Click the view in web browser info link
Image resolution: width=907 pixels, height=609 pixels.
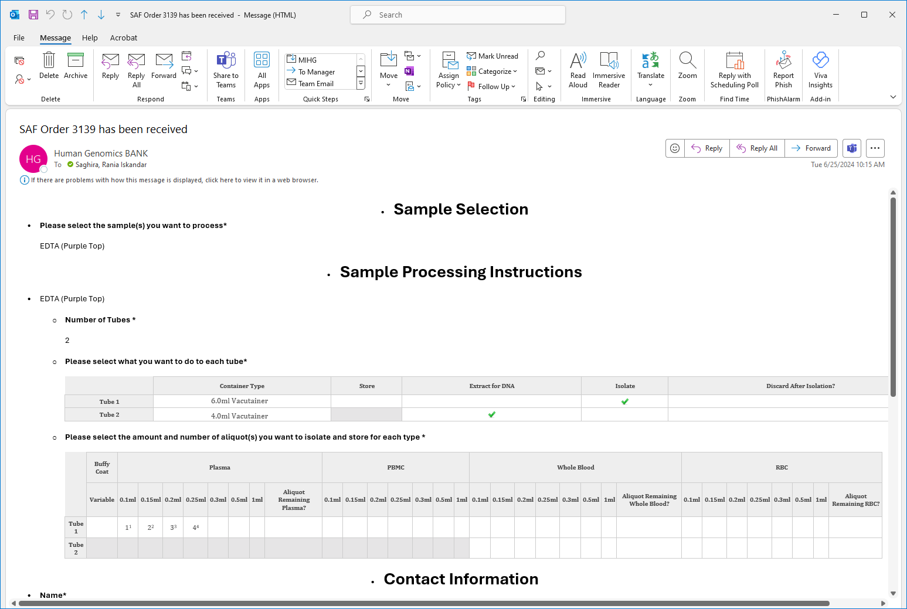coord(174,181)
